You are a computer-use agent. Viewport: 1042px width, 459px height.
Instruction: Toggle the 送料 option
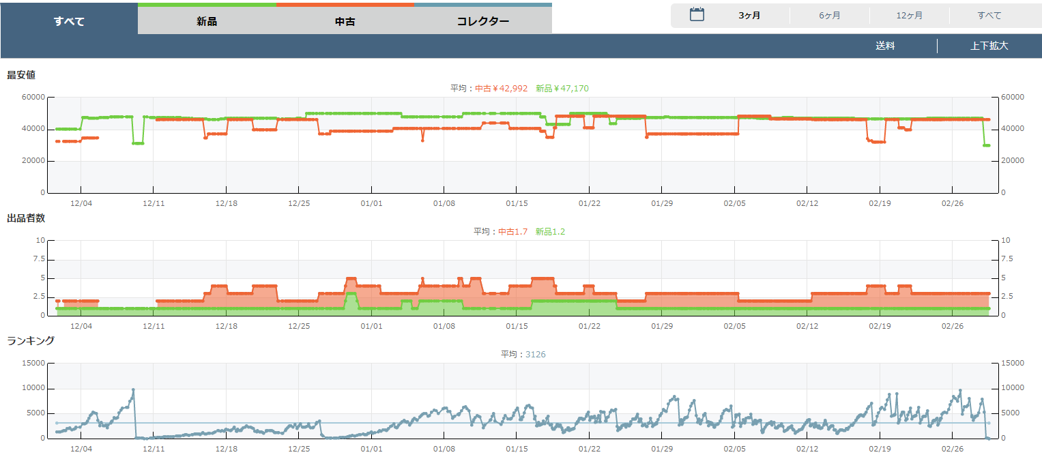pos(885,46)
